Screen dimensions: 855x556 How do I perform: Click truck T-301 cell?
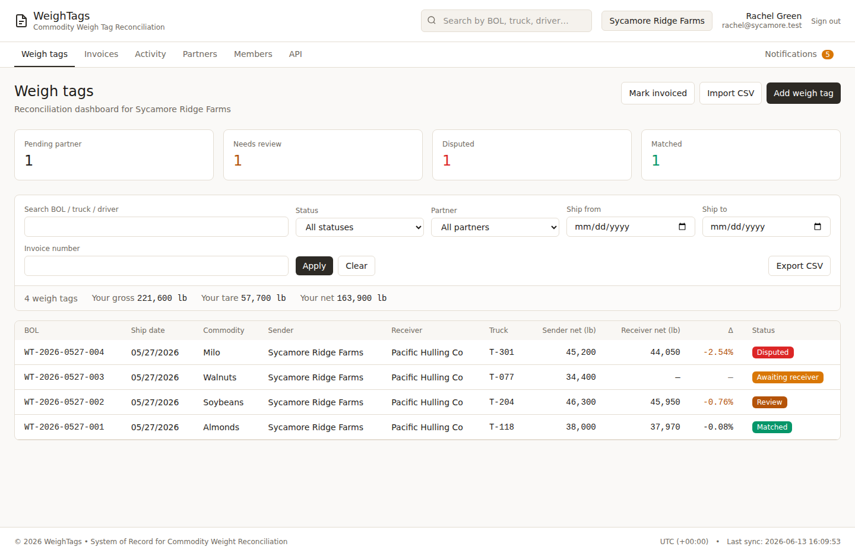tap(502, 352)
